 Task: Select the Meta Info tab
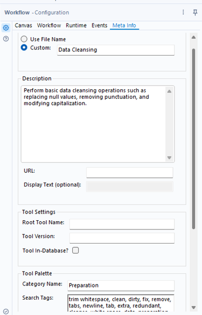coord(124,25)
